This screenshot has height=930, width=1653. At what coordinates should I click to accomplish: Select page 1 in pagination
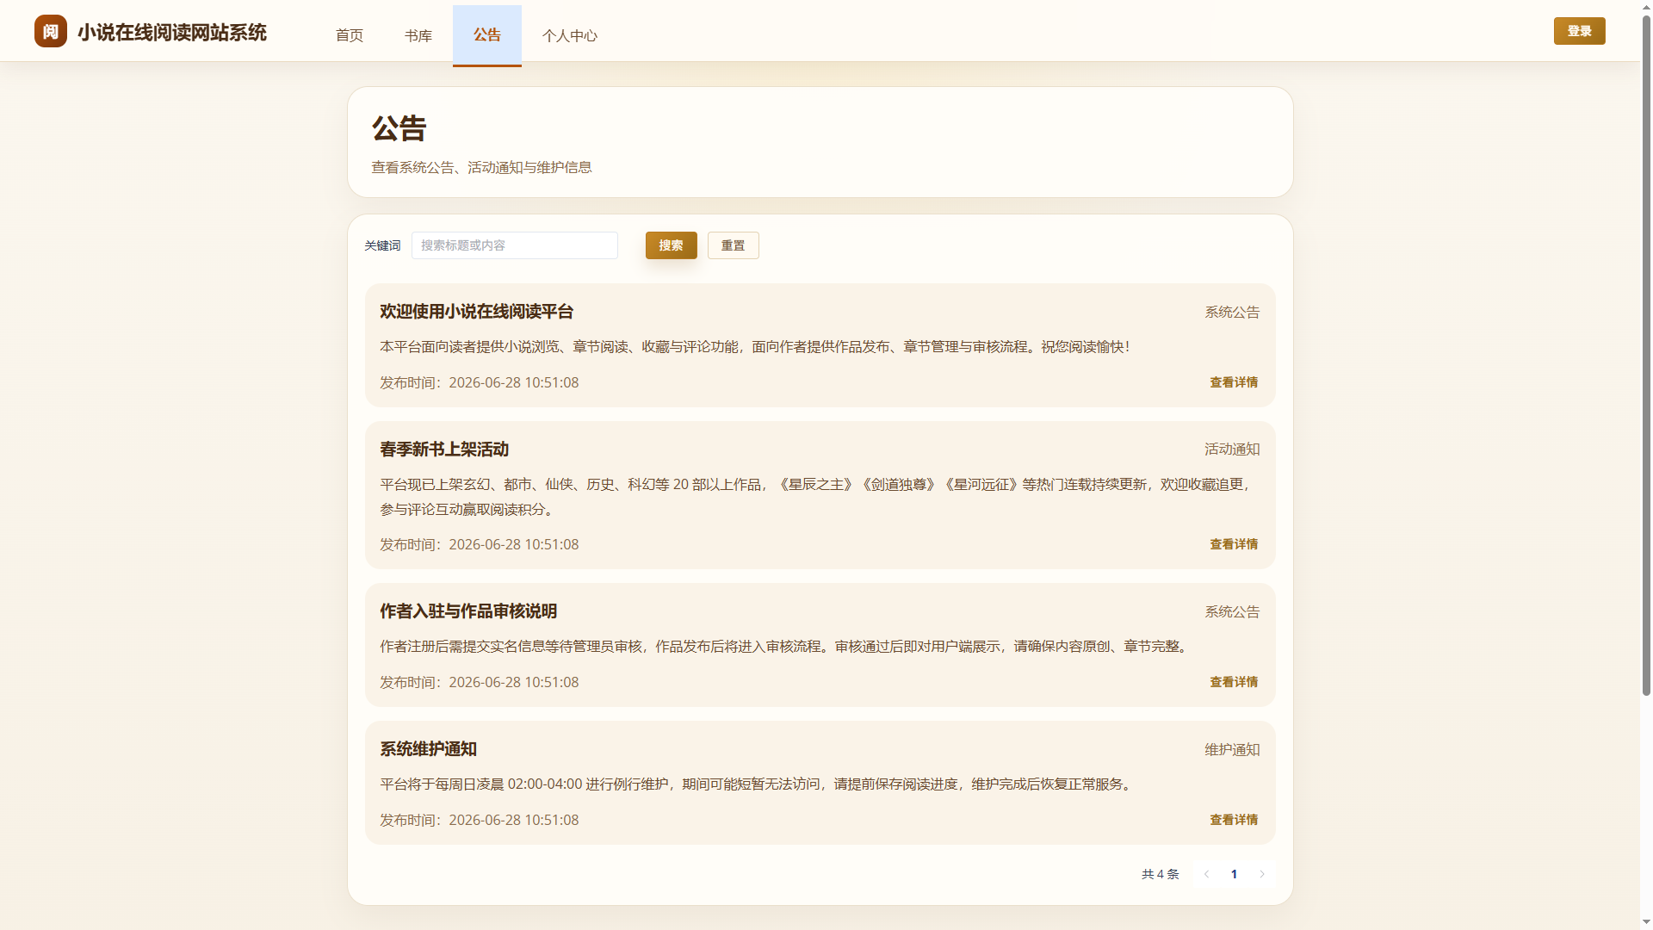tap(1234, 874)
